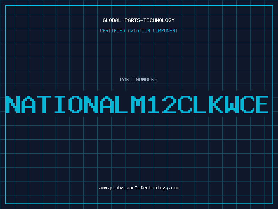Select the final letter E of part number
Image resolution: width=278 pixels, height=209 pixels.
click(261, 104)
